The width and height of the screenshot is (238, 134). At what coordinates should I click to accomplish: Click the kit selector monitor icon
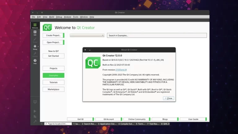pyautogui.click(x=35, y=102)
